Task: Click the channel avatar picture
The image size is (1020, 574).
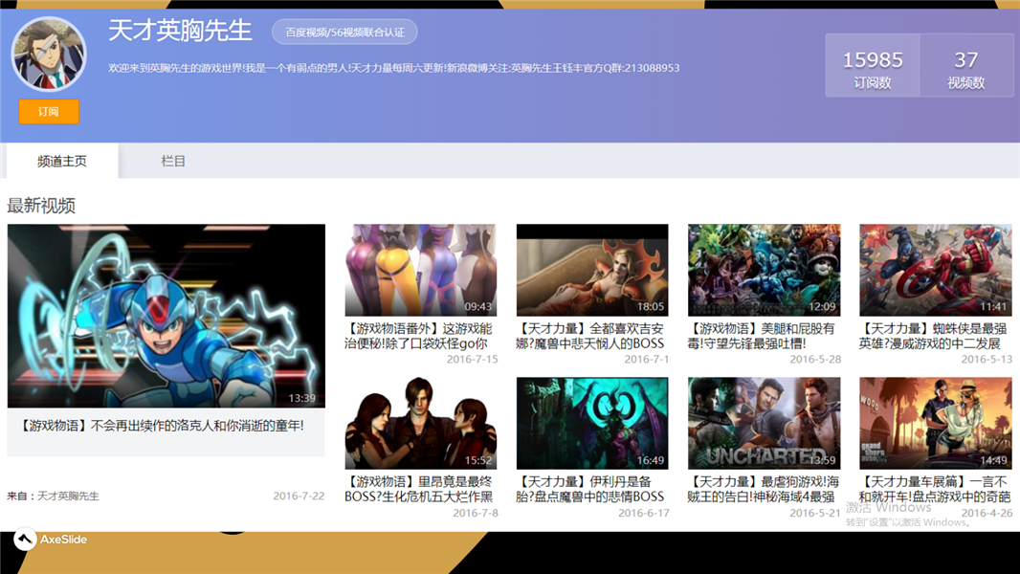Action: 49,55
